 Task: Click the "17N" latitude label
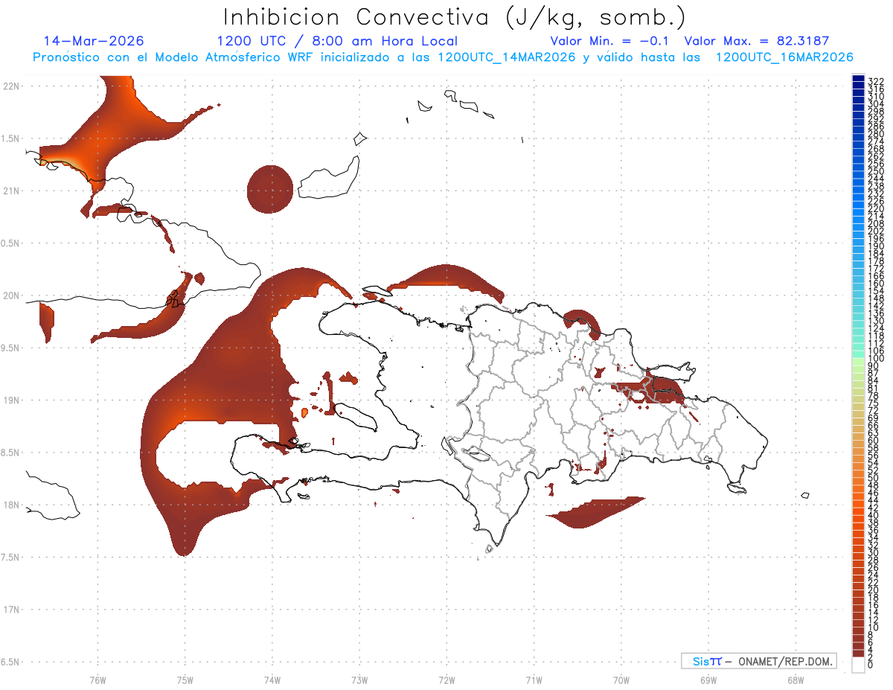click(10, 610)
